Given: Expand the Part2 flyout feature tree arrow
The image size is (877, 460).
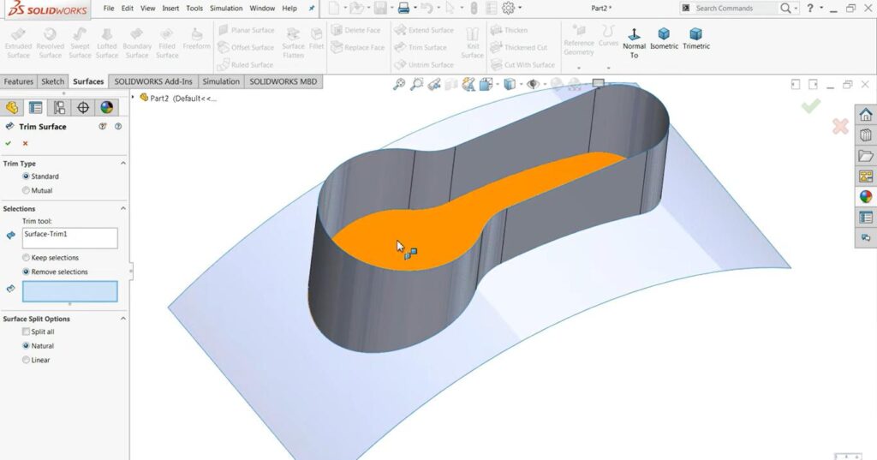Looking at the screenshot, I should [x=133, y=98].
